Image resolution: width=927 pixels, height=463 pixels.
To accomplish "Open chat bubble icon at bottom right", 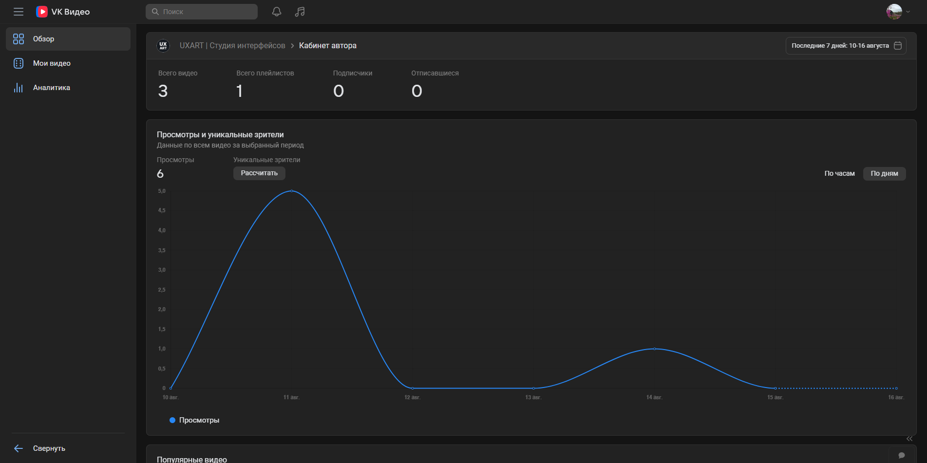I will click(x=902, y=455).
